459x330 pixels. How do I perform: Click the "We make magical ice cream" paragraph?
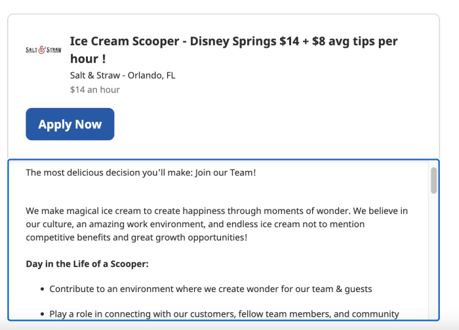click(216, 224)
